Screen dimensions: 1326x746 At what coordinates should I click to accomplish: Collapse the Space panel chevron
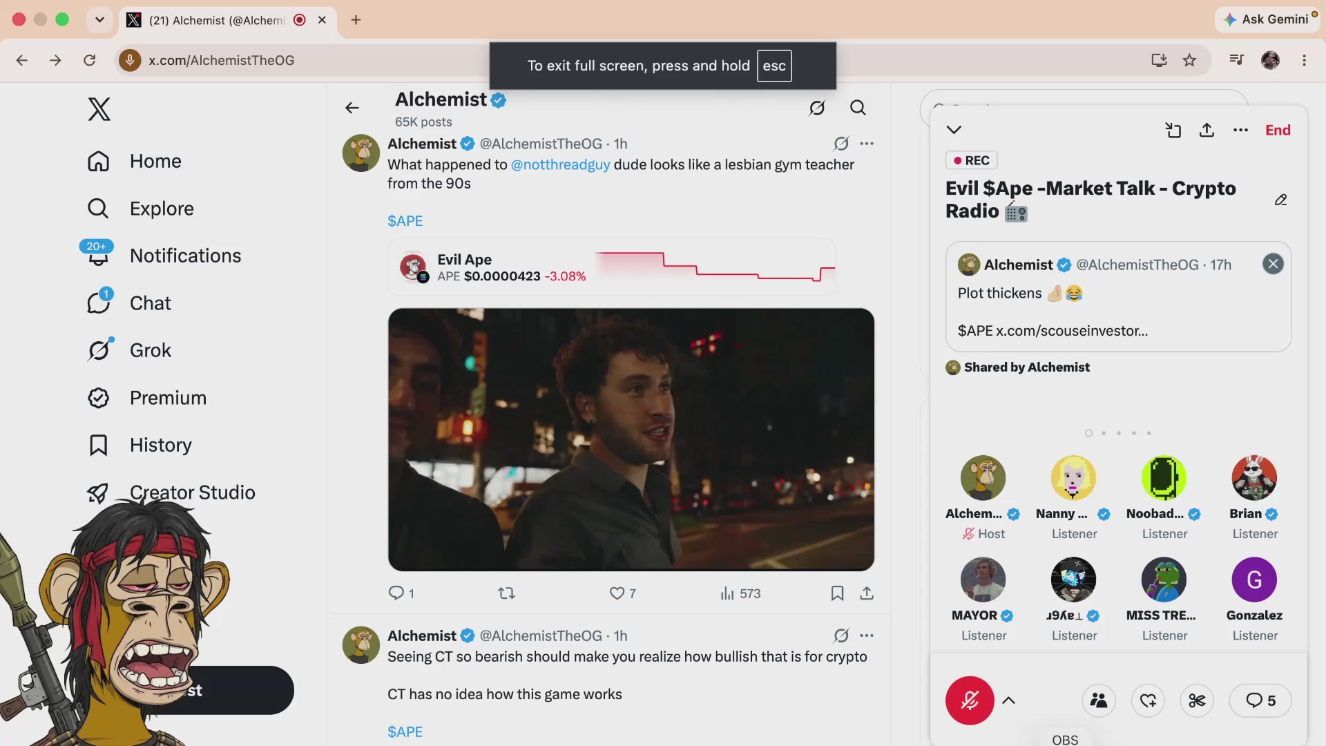click(954, 130)
